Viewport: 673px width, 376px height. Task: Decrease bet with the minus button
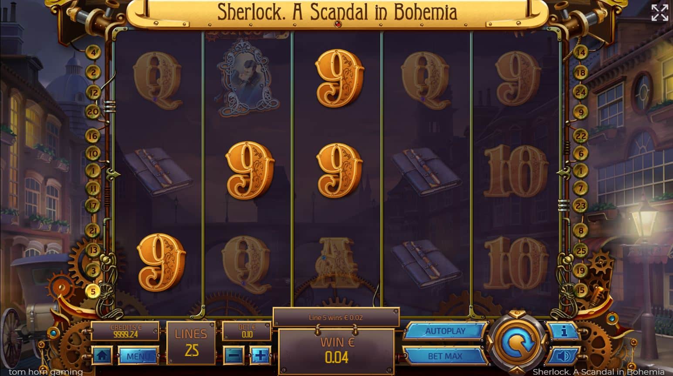tap(234, 356)
